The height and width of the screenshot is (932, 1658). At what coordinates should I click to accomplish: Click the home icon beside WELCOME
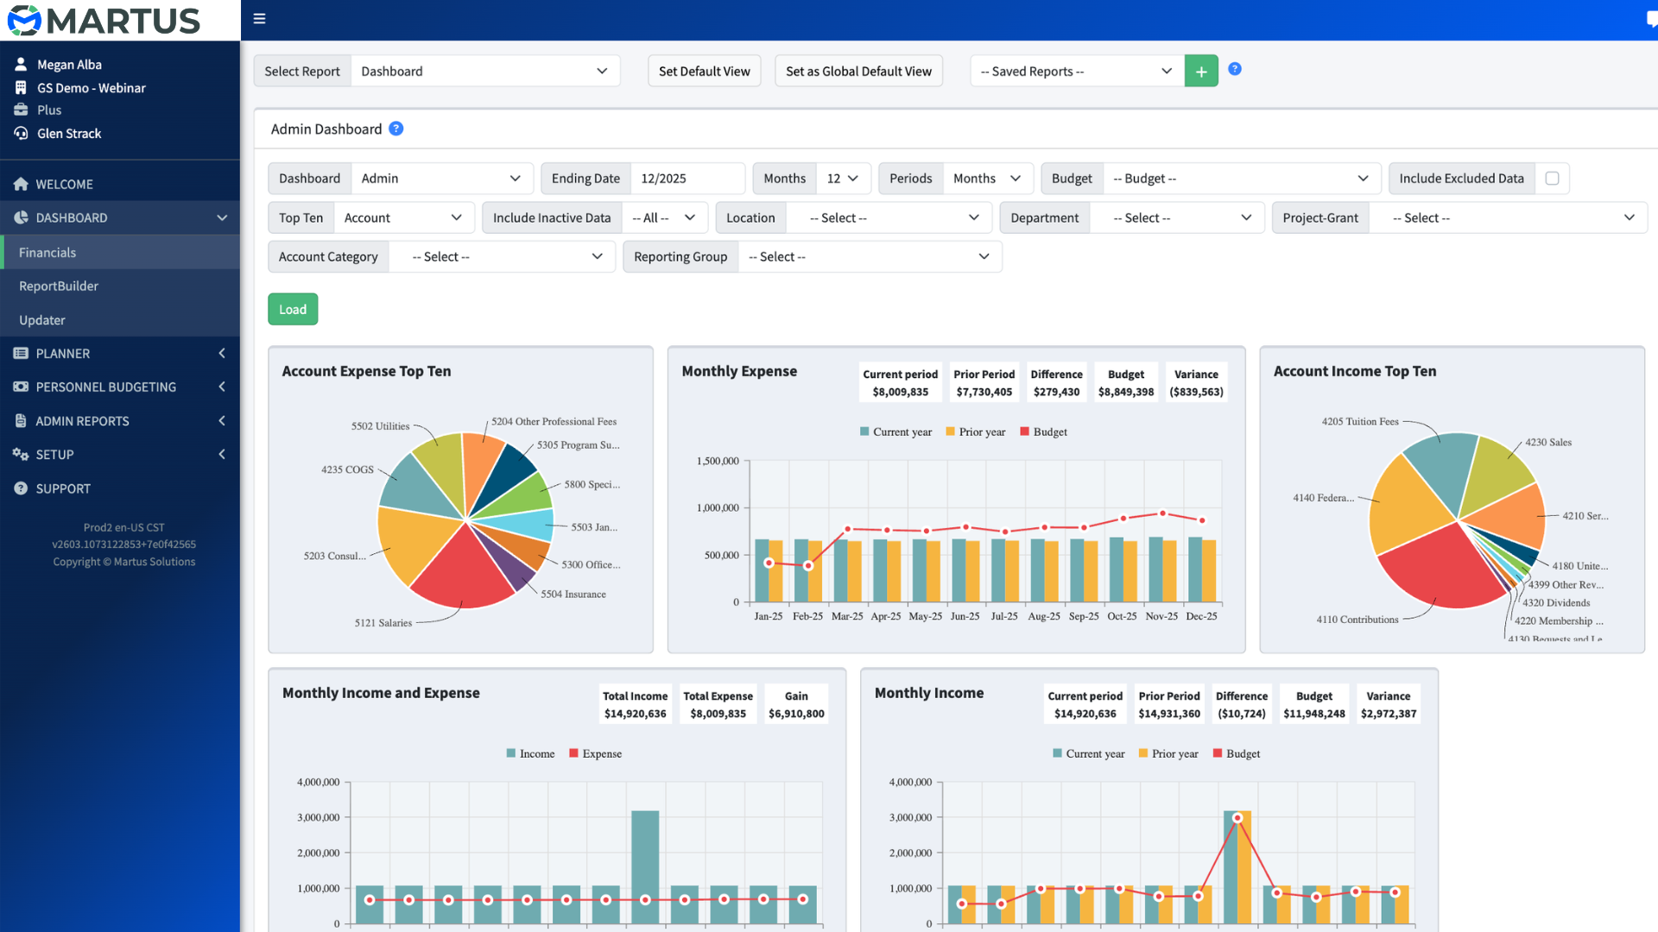[x=21, y=184]
